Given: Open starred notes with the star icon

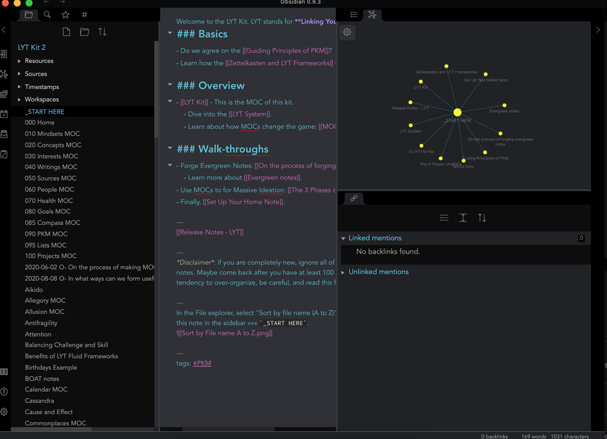Looking at the screenshot, I should click(65, 14).
